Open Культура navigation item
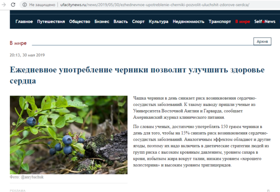 [x=159, y=21]
